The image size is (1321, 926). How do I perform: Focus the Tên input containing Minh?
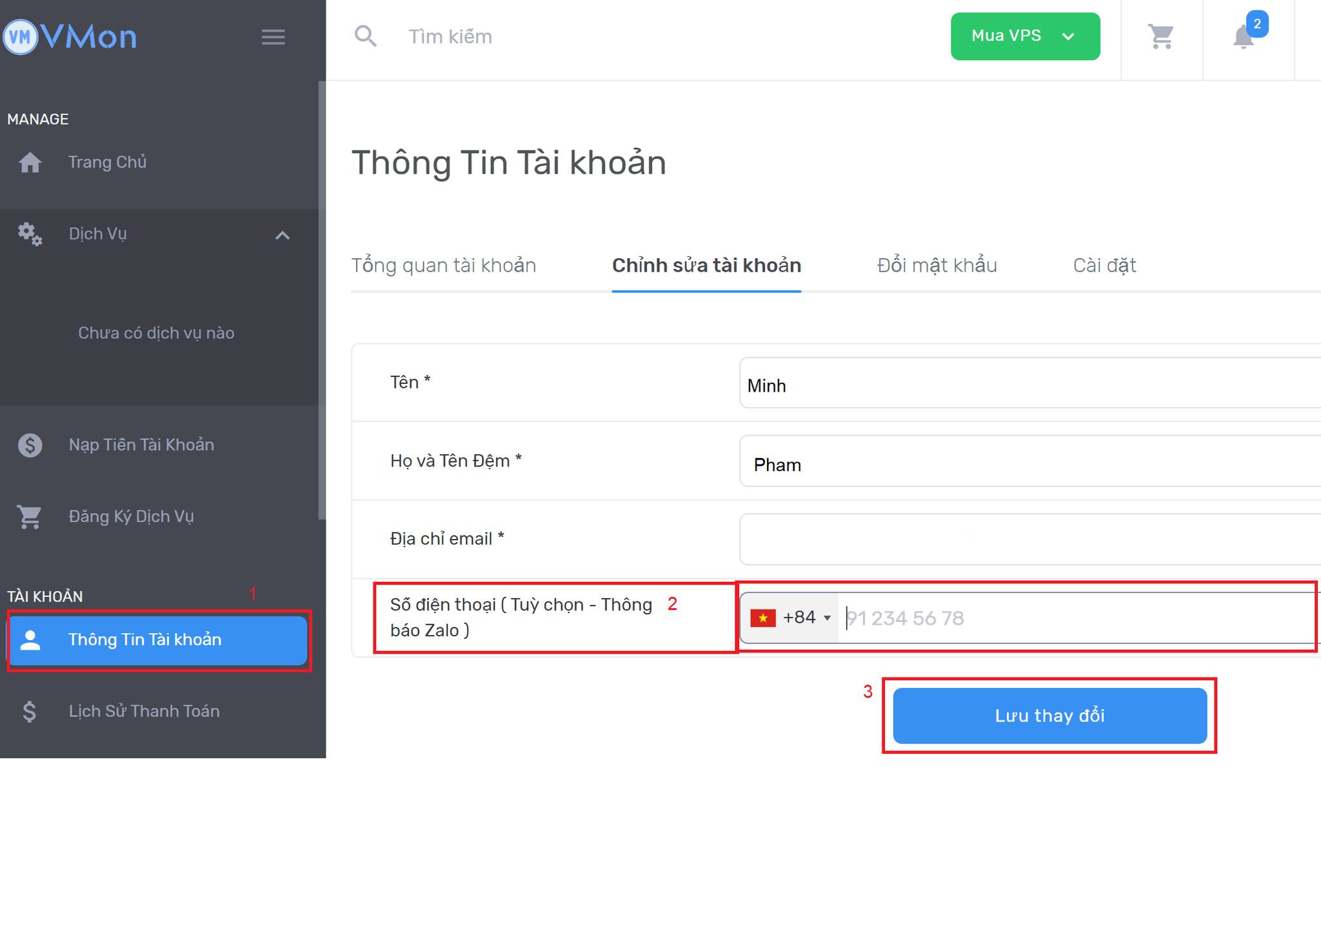click(1030, 383)
